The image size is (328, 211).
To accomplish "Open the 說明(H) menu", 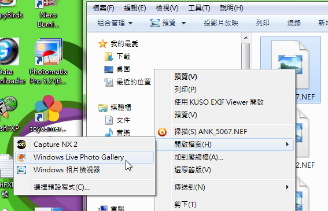I will 231,8.
